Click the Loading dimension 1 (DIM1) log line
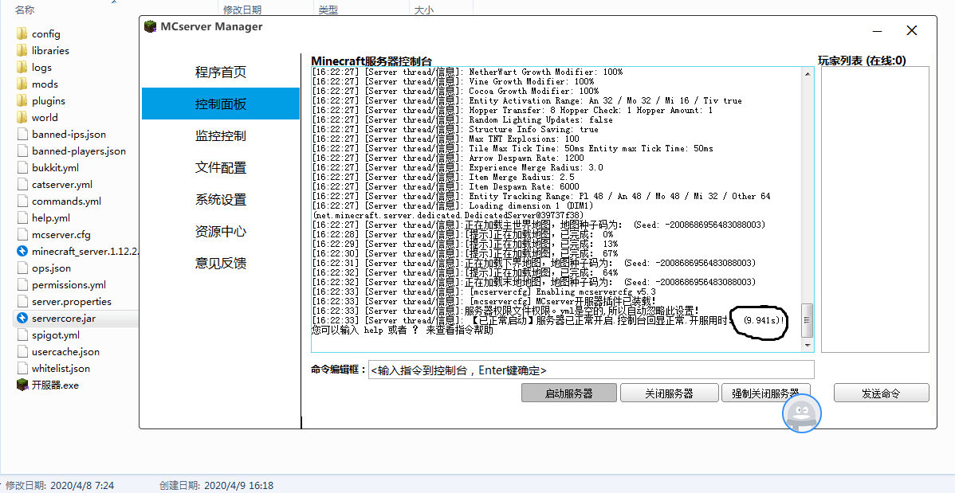Viewport: 955px width, 493px height. click(x=454, y=205)
